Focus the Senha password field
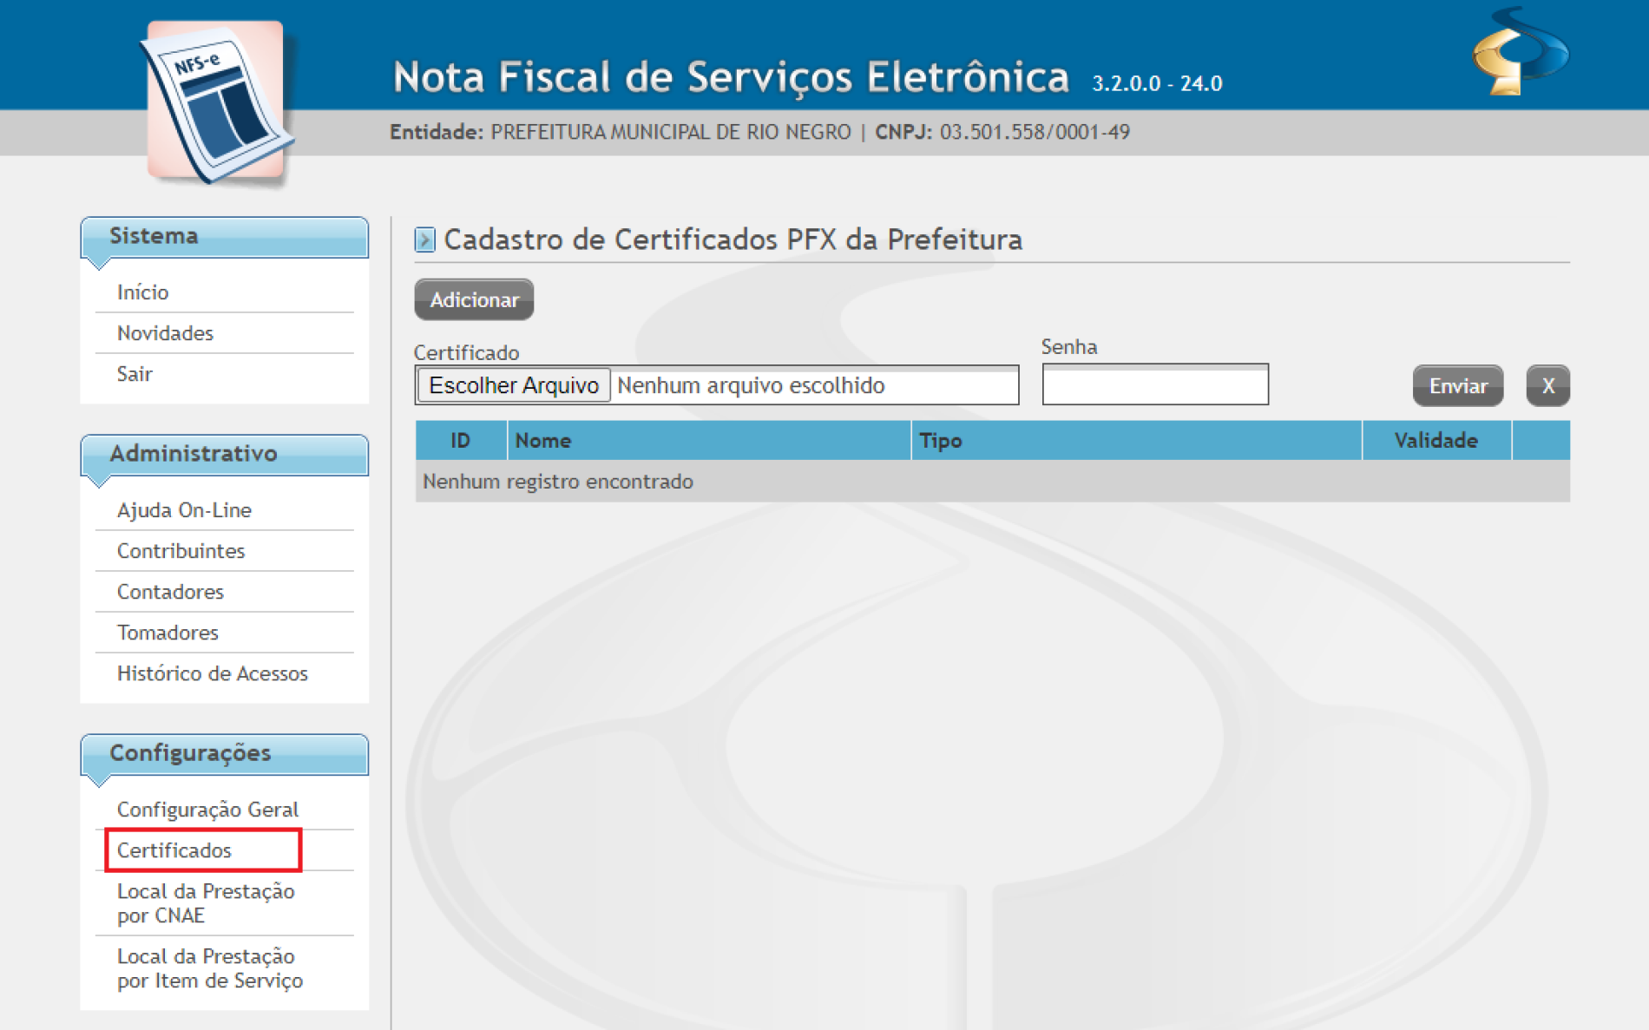The width and height of the screenshot is (1649, 1030). tap(1154, 385)
